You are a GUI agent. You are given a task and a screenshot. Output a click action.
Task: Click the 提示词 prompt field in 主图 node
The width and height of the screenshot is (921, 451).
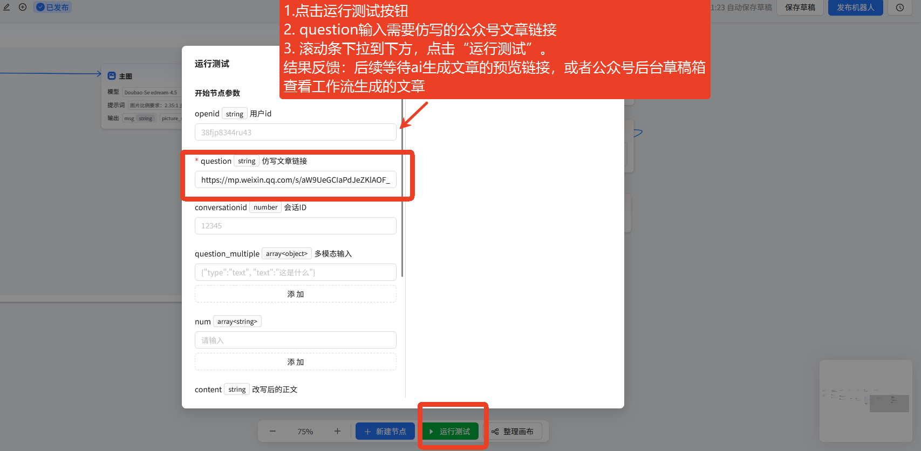click(x=155, y=105)
